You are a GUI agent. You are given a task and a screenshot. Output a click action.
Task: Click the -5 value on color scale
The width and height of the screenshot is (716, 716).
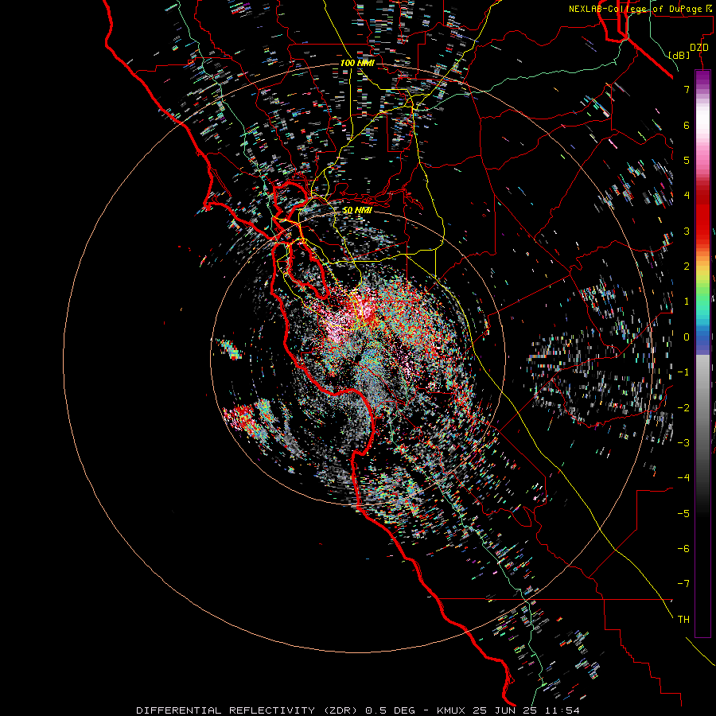tap(683, 514)
